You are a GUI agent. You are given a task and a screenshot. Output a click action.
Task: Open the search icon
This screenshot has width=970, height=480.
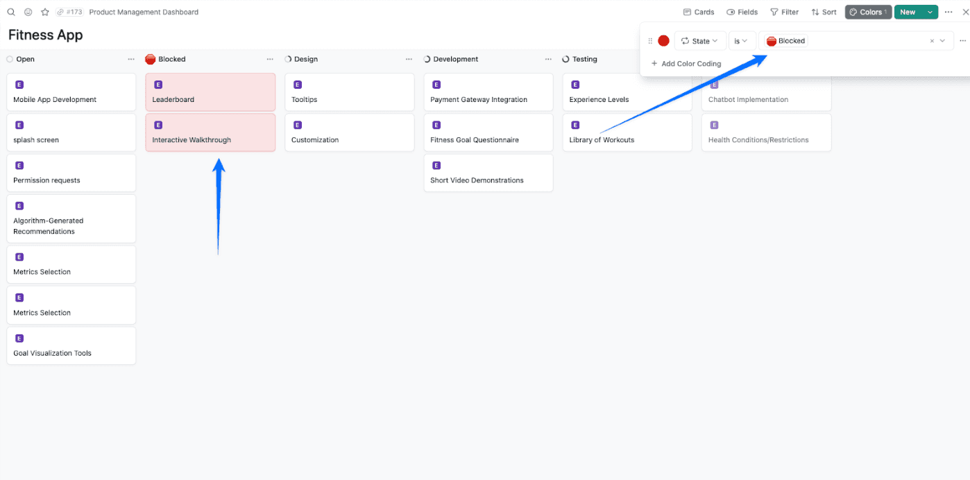(10, 12)
